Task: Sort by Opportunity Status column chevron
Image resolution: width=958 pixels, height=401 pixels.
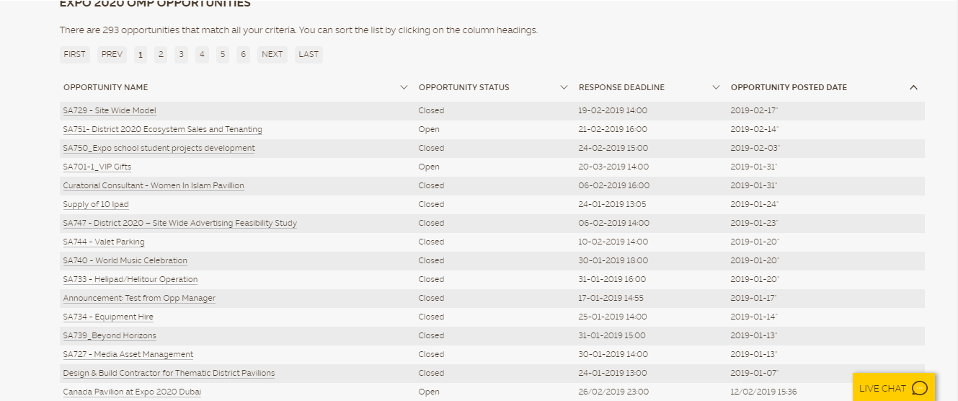Action: point(564,87)
